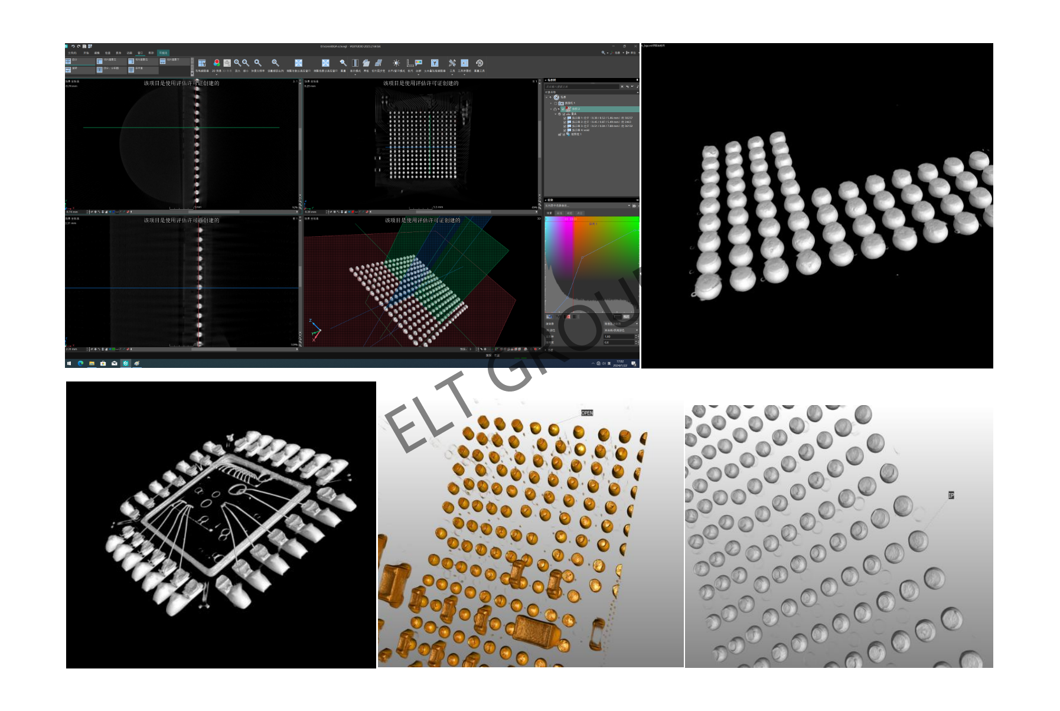Open the preset dropdown in 渲染 panel
The height and width of the screenshot is (711, 1060).
630,206
